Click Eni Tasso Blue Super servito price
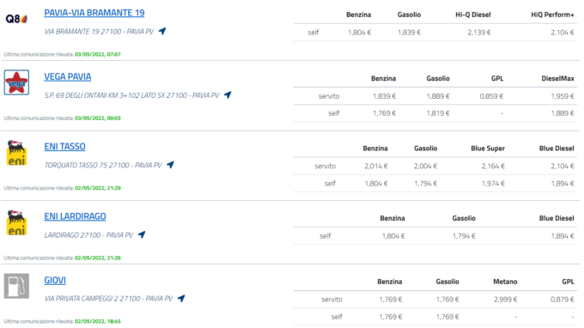This screenshot has width=584, height=328. (493, 166)
